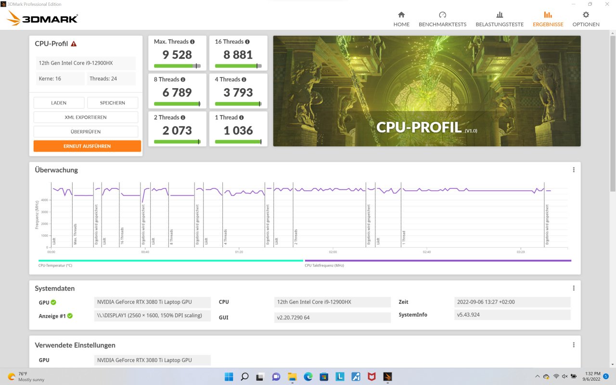The width and height of the screenshot is (616, 385).
Task: Click the CPU Taktfrequenz legend line
Action: point(438,260)
